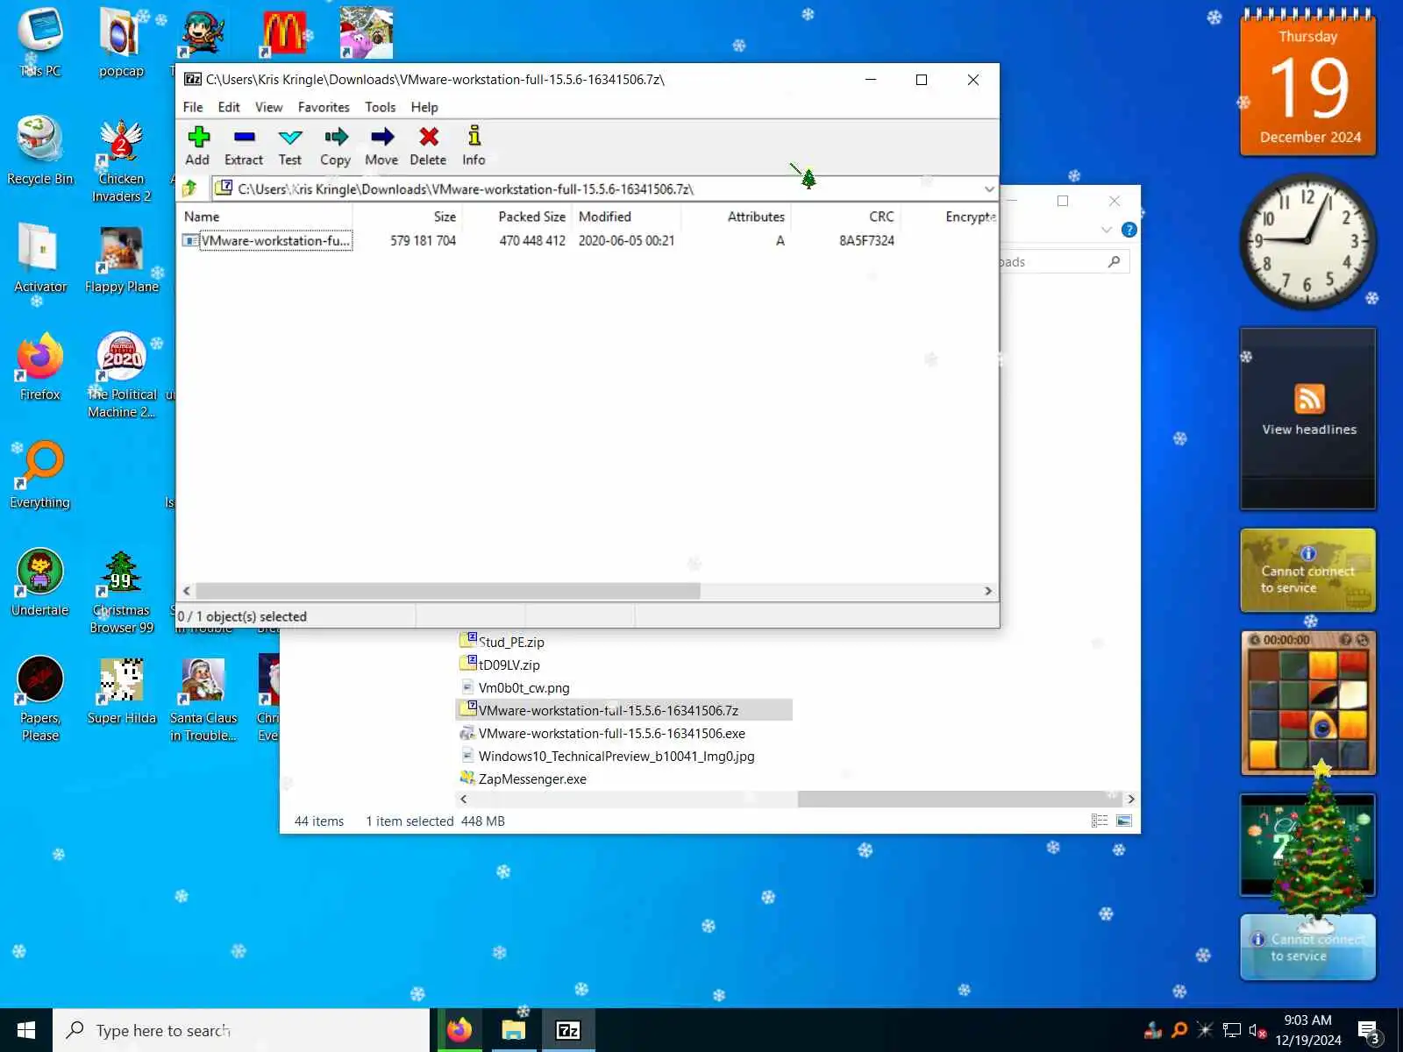The height and width of the screenshot is (1052, 1403).
Task: Open the Tools menu in 7-Zip
Action: [x=381, y=107]
